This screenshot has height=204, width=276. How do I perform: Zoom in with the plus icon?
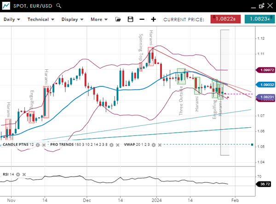(x=154, y=19)
